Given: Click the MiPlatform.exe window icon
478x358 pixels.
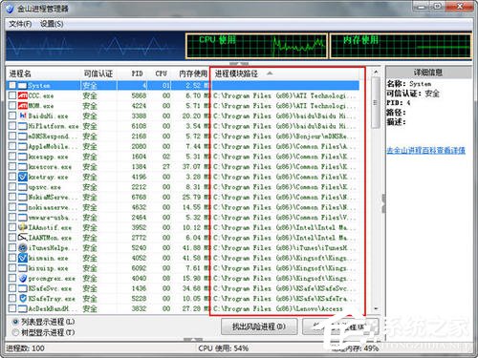Looking at the screenshot, I should tap(23, 126).
